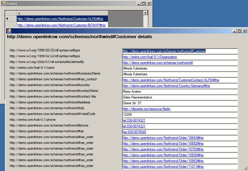Viewport: 248px width, 171px height.
Task: Minimize the Form1 window
Action: (x=139, y=3)
